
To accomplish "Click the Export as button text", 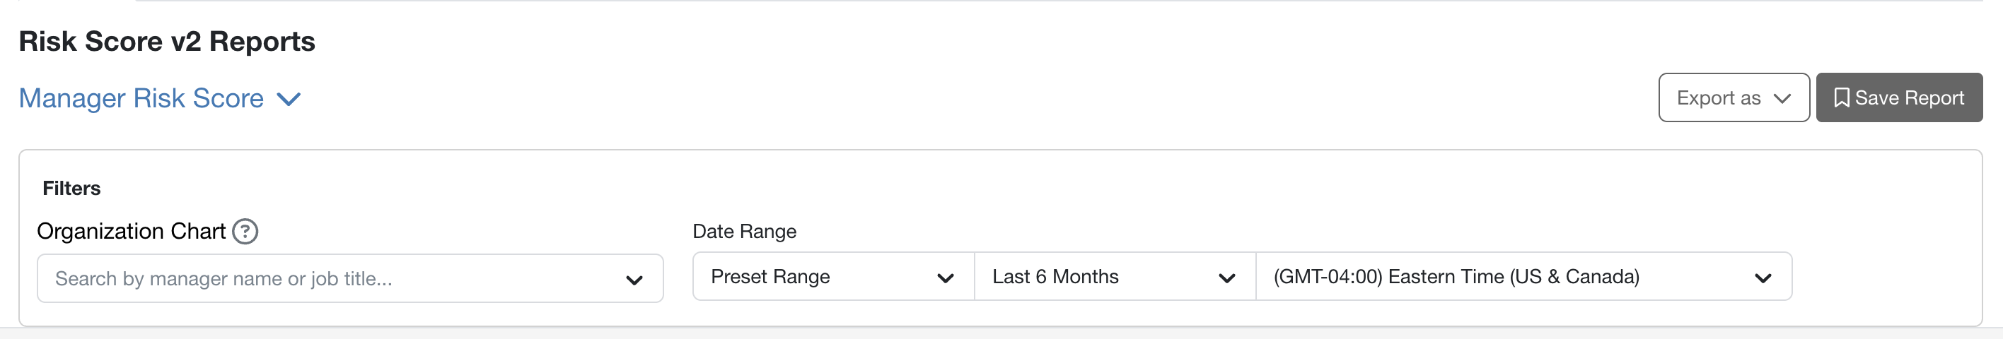I will click(x=1718, y=97).
